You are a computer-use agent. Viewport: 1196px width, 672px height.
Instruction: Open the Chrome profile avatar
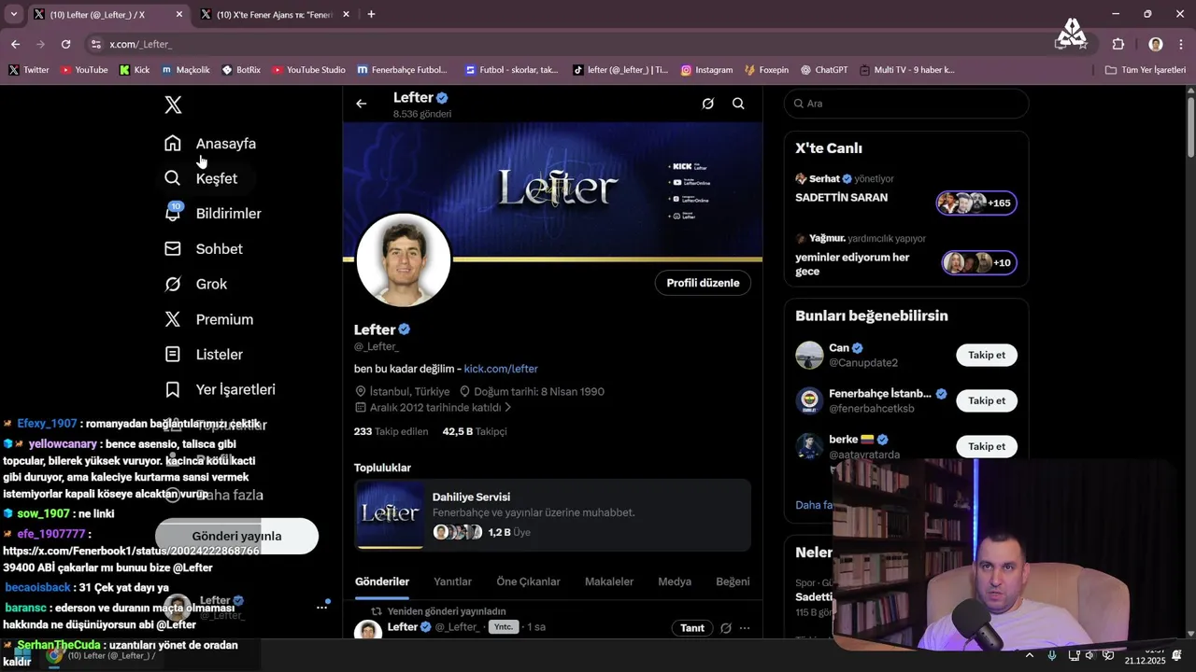tap(1156, 44)
